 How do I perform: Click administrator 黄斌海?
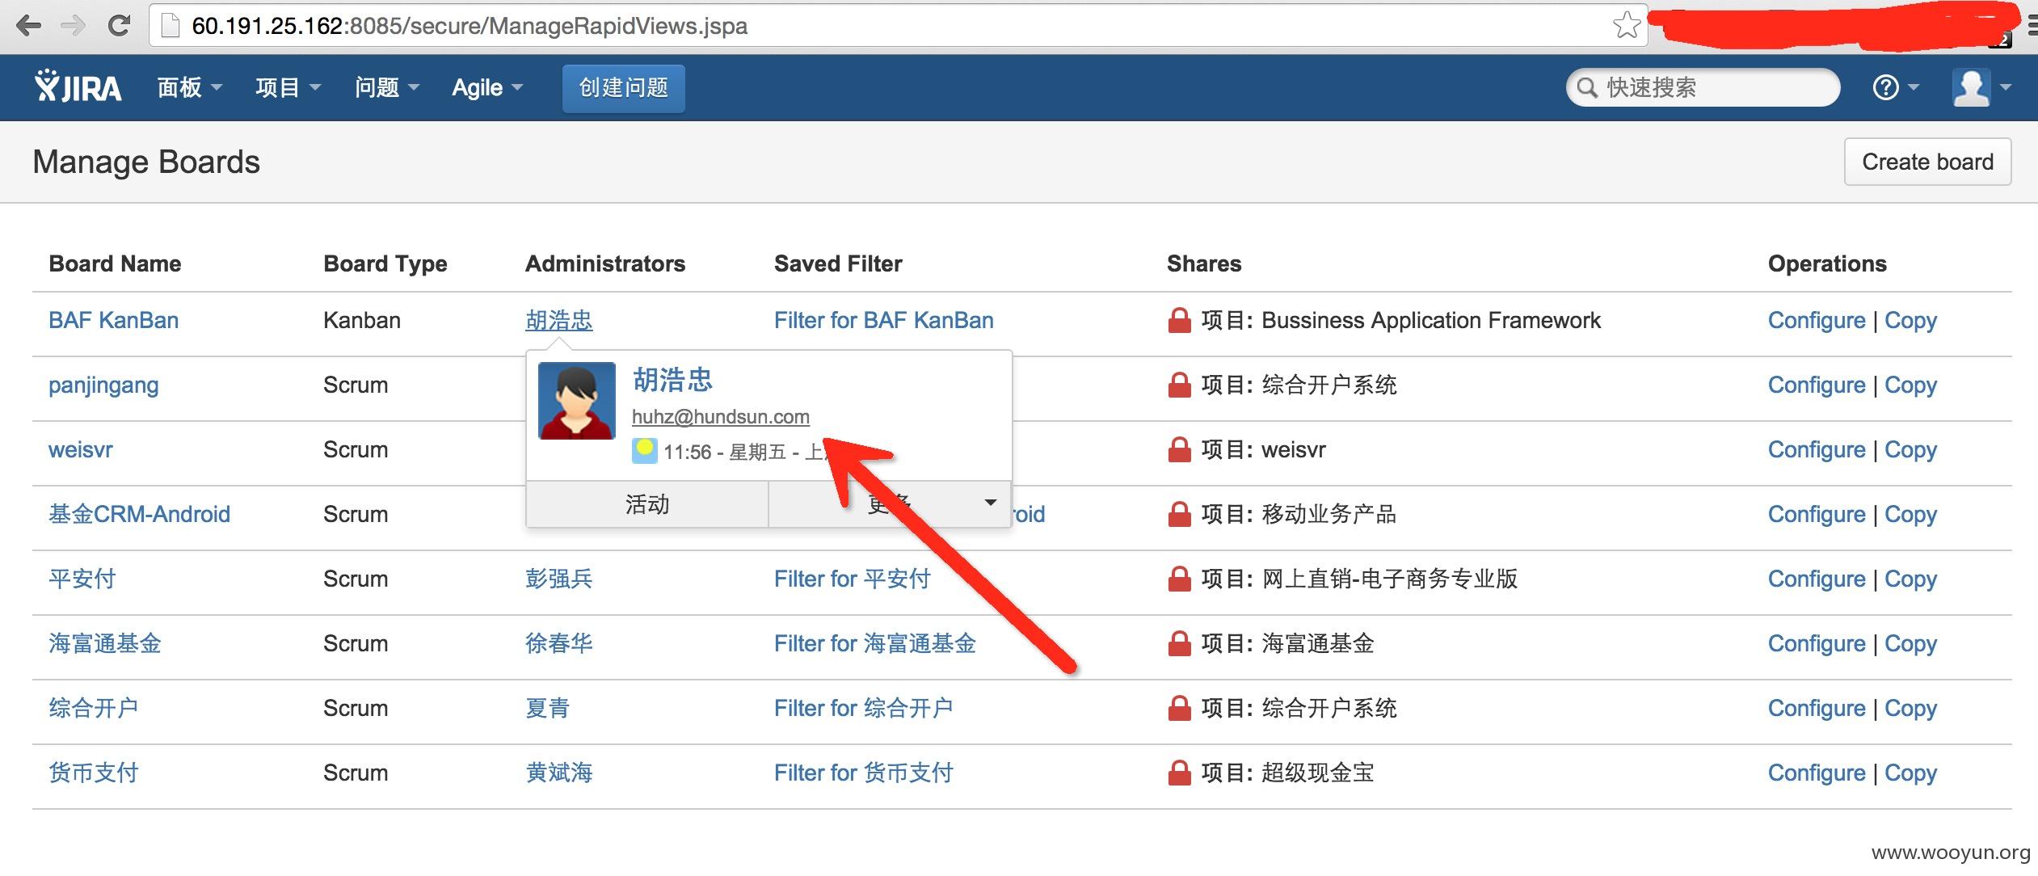(x=559, y=773)
